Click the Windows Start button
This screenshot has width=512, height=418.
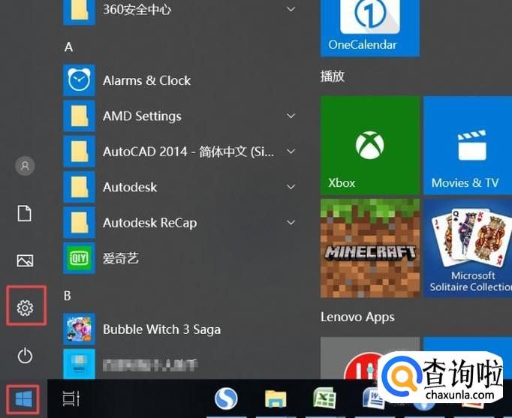tap(23, 398)
